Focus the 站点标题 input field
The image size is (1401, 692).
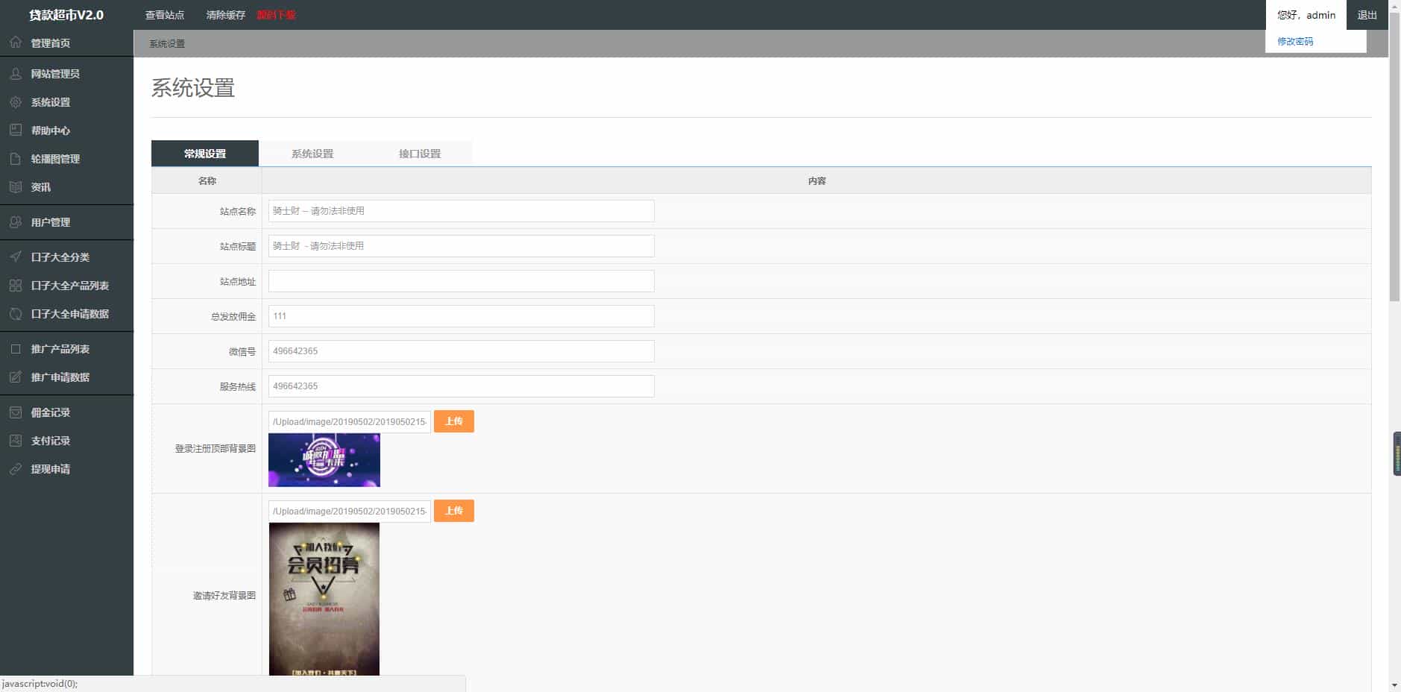pyautogui.click(x=462, y=246)
